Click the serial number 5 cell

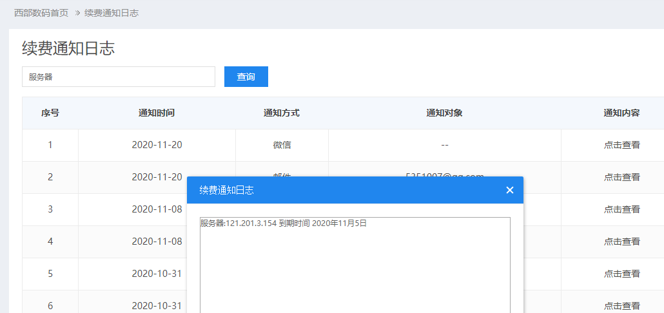pyautogui.click(x=50, y=274)
